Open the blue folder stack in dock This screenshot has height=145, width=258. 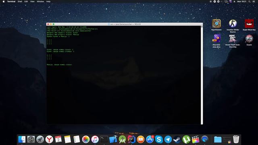click(x=218, y=140)
